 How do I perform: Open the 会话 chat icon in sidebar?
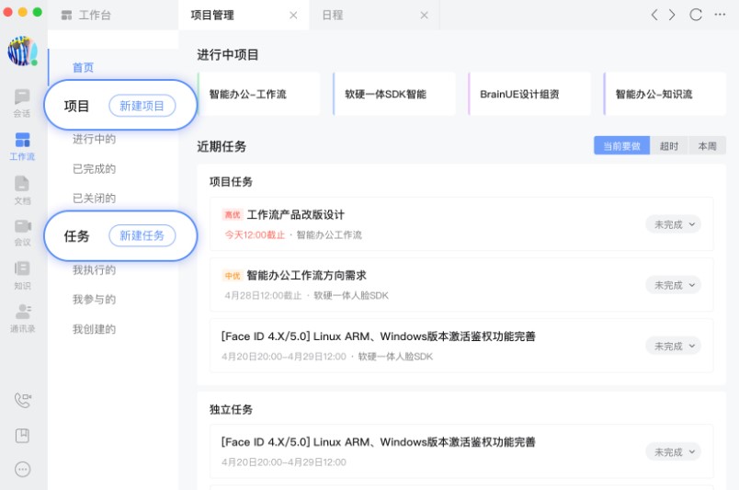point(22,101)
